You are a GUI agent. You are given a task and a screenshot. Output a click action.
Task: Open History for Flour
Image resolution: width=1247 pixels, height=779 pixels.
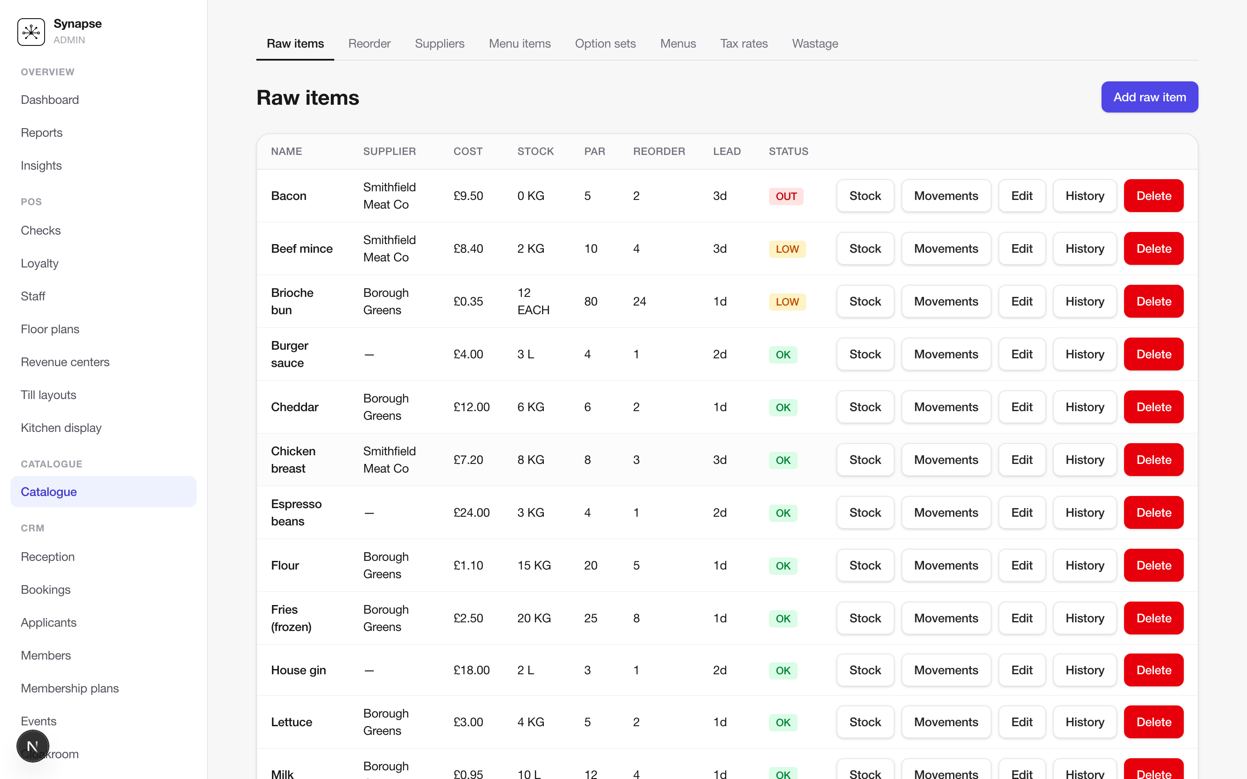(1084, 565)
